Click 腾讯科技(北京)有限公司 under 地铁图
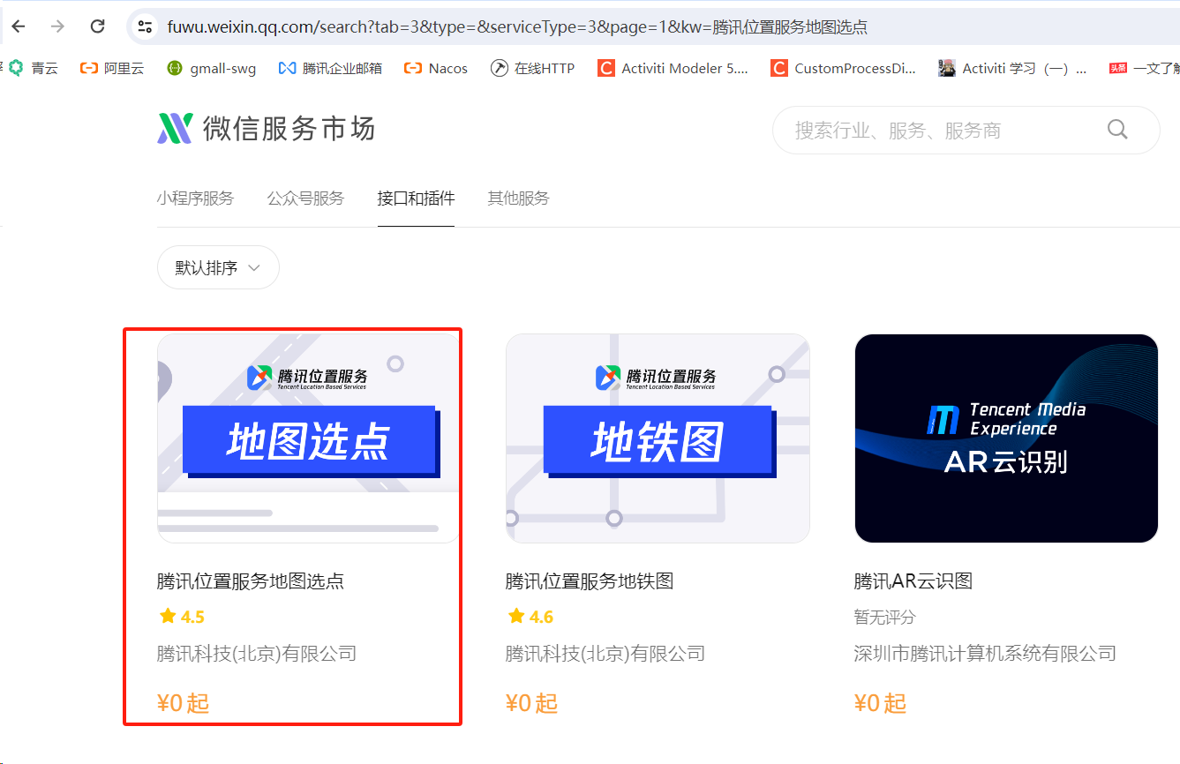Viewport: 1180px width, 764px height. tap(605, 654)
